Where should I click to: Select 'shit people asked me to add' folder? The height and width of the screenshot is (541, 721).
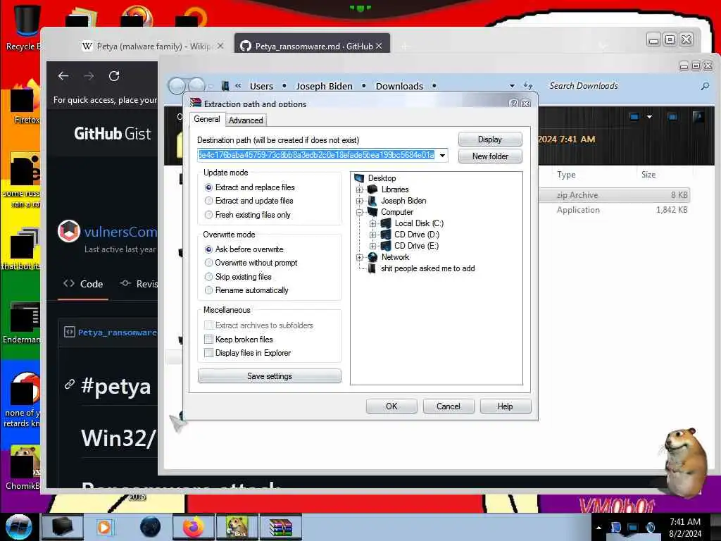tap(427, 268)
